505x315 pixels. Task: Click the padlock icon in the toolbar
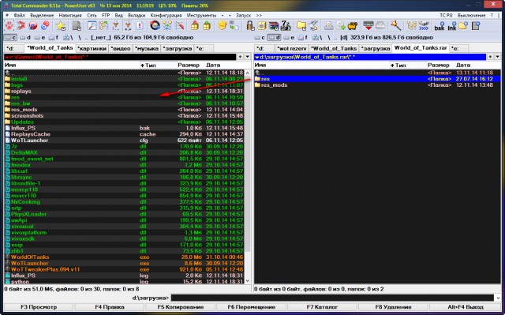click(x=250, y=26)
